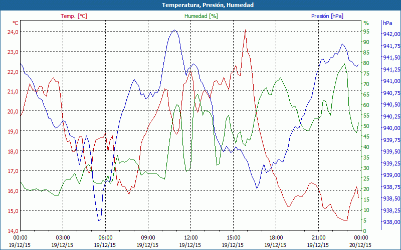Click the '18,0' temperature axis value

pyautogui.click(x=13, y=151)
